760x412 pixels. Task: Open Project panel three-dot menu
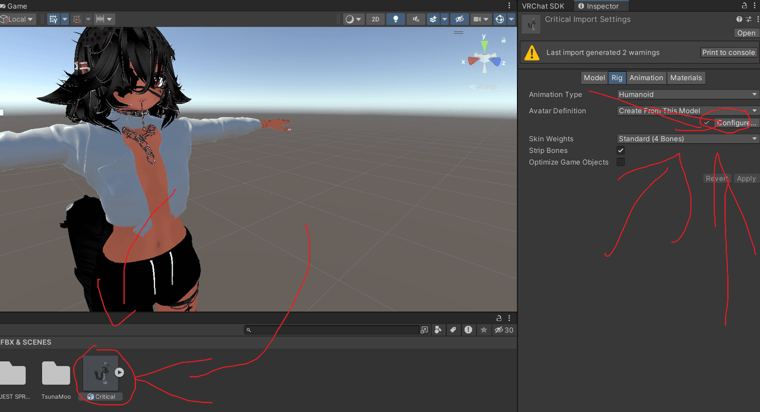coord(510,318)
